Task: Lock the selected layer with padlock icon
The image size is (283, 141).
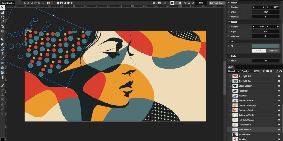Action: 277,71
